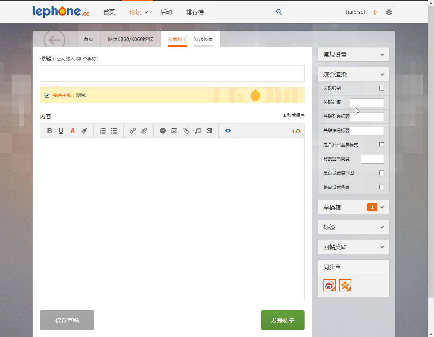This screenshot has height=337, width=434.
Task: Click the drafts count badge 1
Action: (x=372, y=207)
